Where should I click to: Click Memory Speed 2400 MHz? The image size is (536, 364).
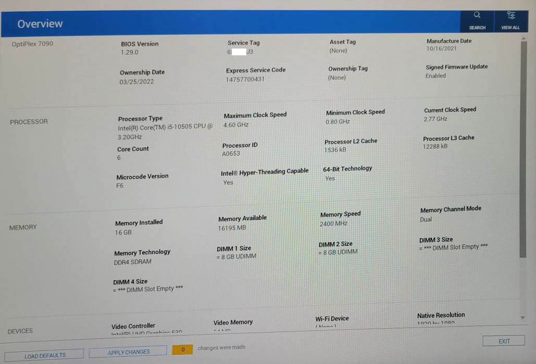click(333, 224)
